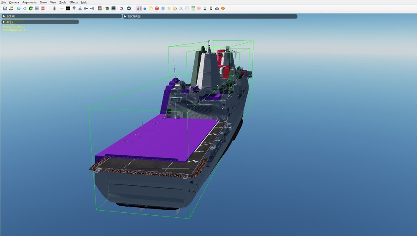
Task: Open the Show menu
Action: 43,2
